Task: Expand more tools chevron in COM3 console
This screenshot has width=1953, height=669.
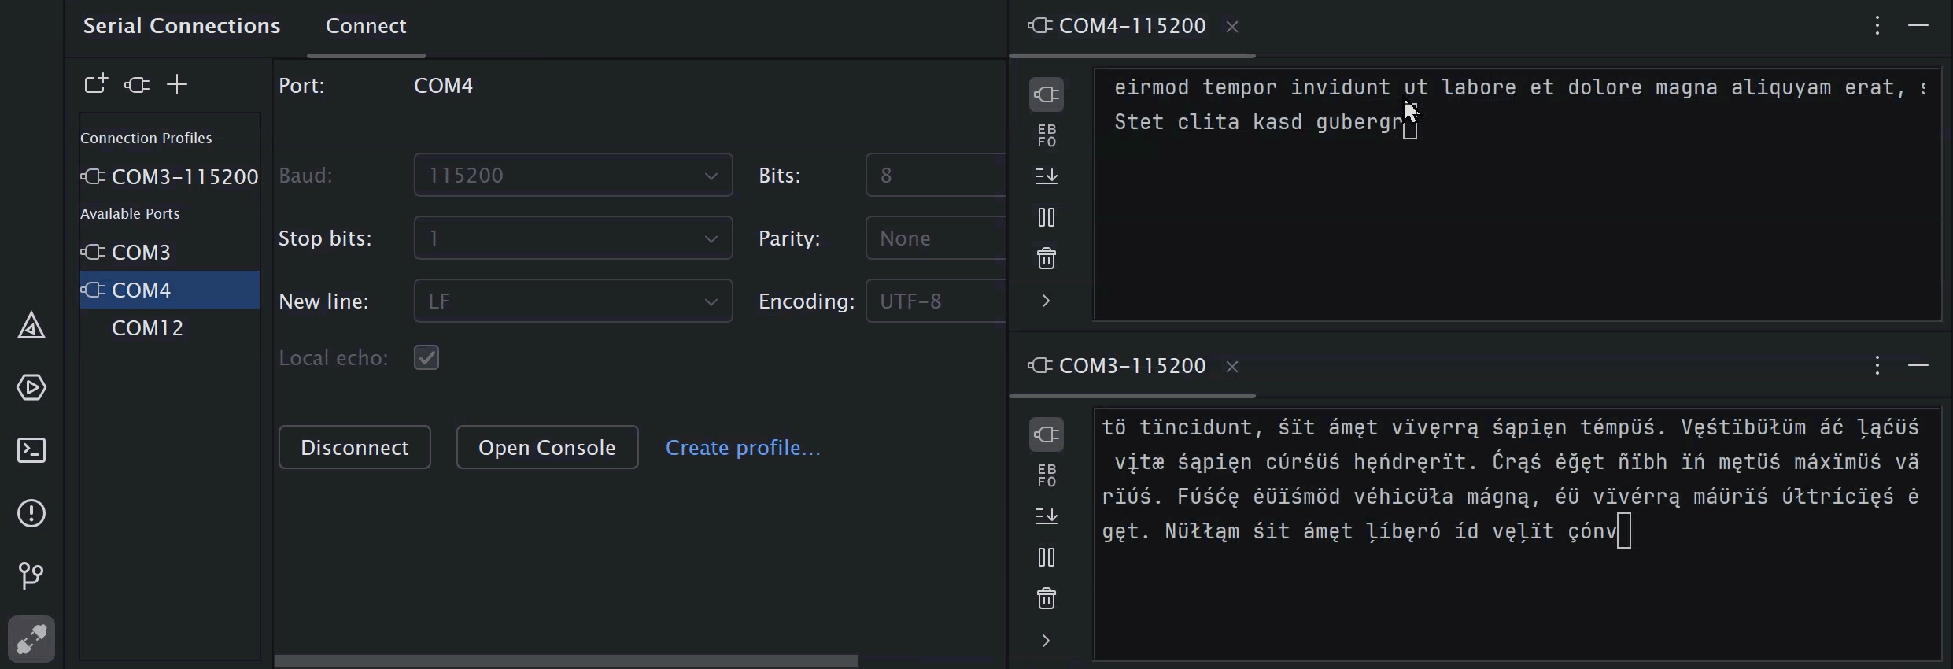Action: point(1047,641)
